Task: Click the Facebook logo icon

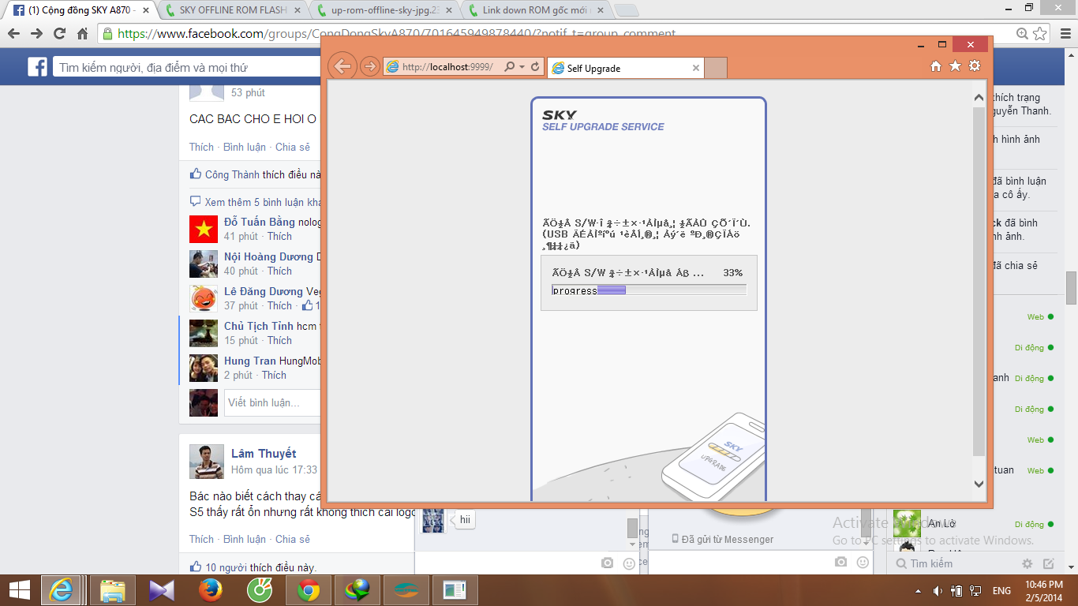Action: coord(38,68)
